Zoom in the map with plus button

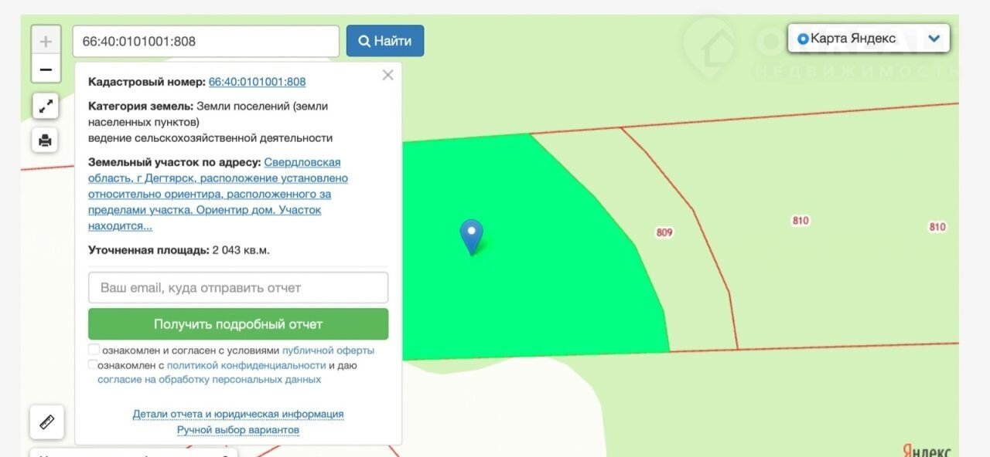click(46, 41)
